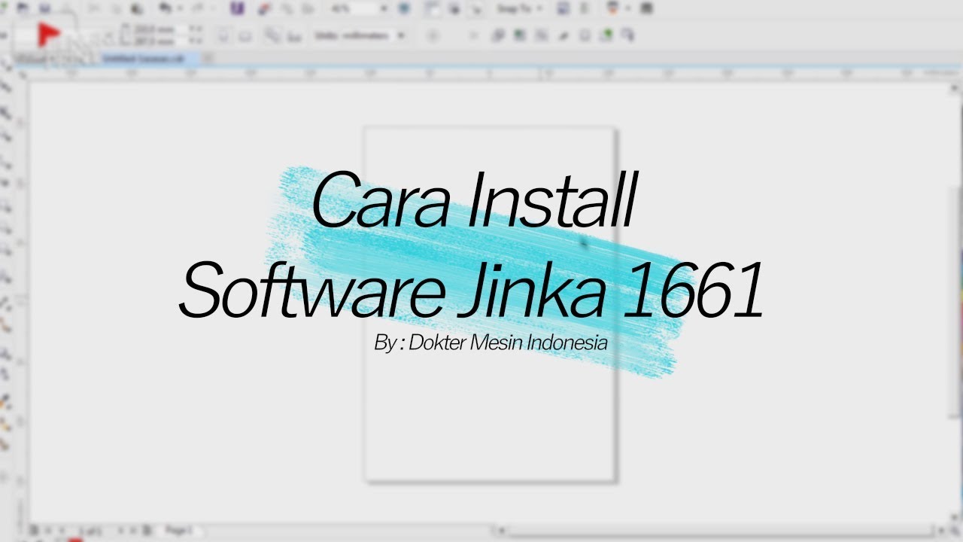Select the Zoom tool in the toolbox
The image size is (963, 542).
tap(5, 136)
